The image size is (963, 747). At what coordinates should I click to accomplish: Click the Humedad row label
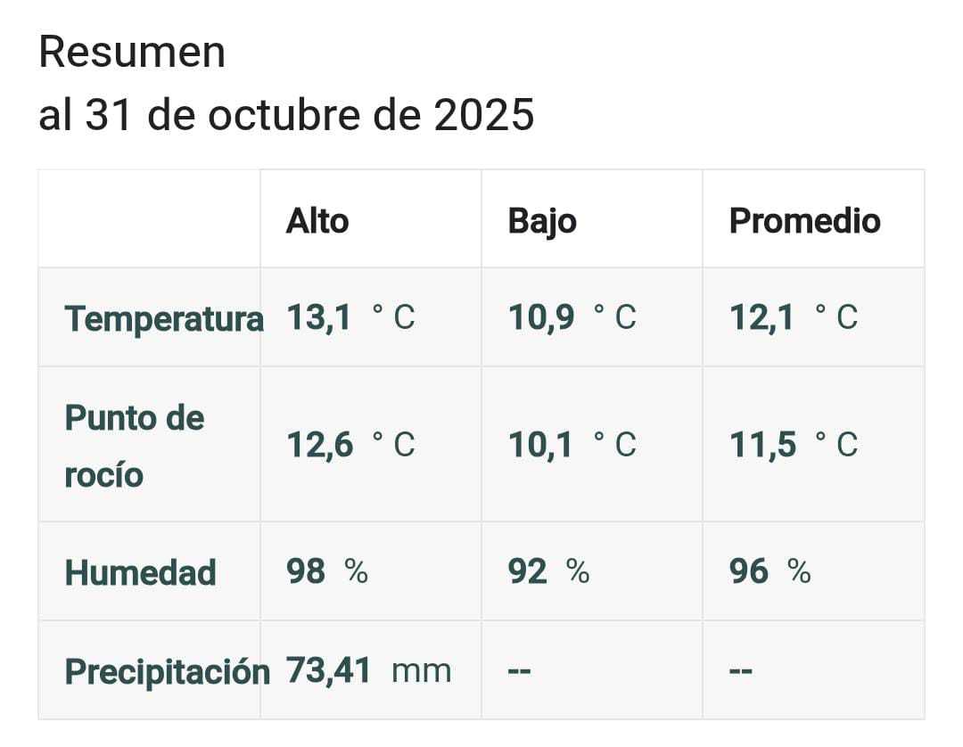pos(141,572)
